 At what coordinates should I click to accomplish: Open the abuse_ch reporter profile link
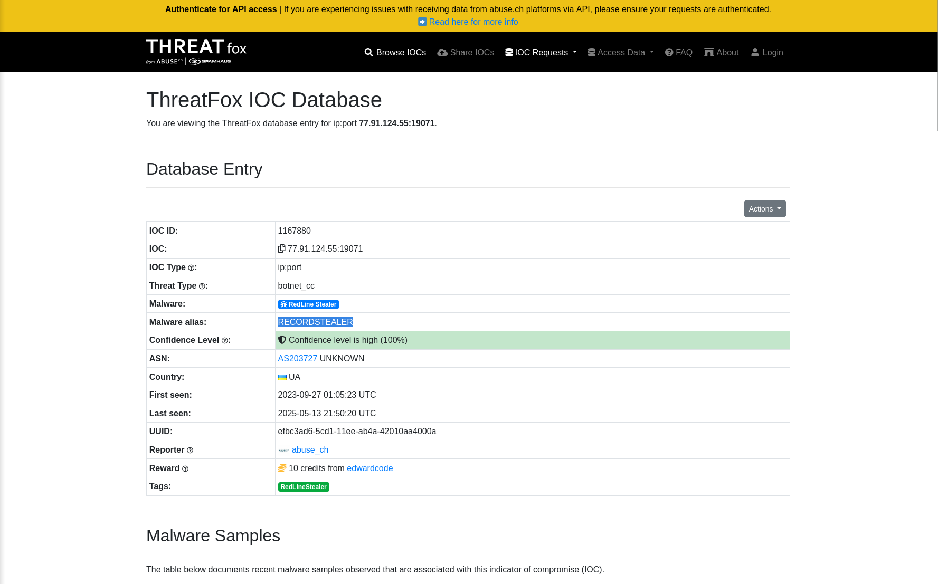point(310,449)
